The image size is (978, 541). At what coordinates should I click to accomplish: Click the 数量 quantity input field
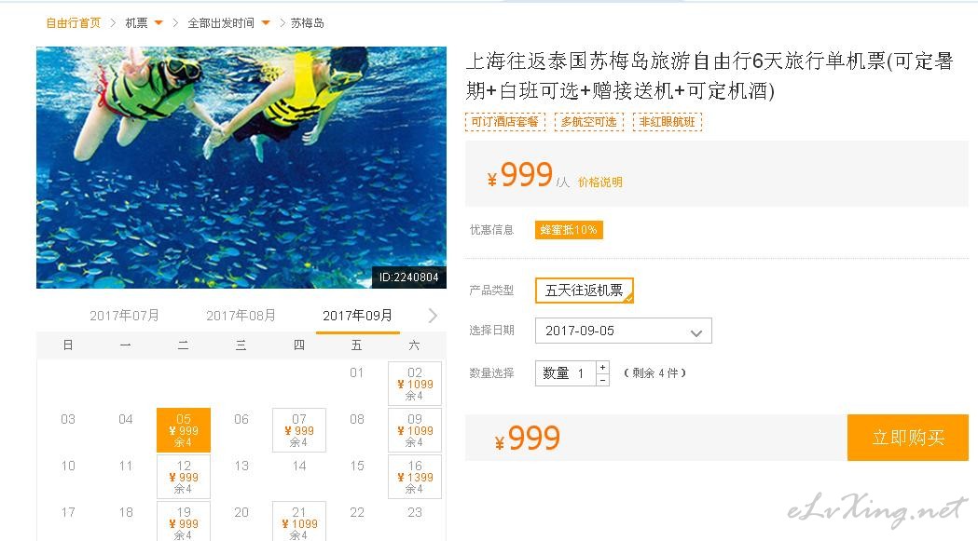[x=566, y=373]
